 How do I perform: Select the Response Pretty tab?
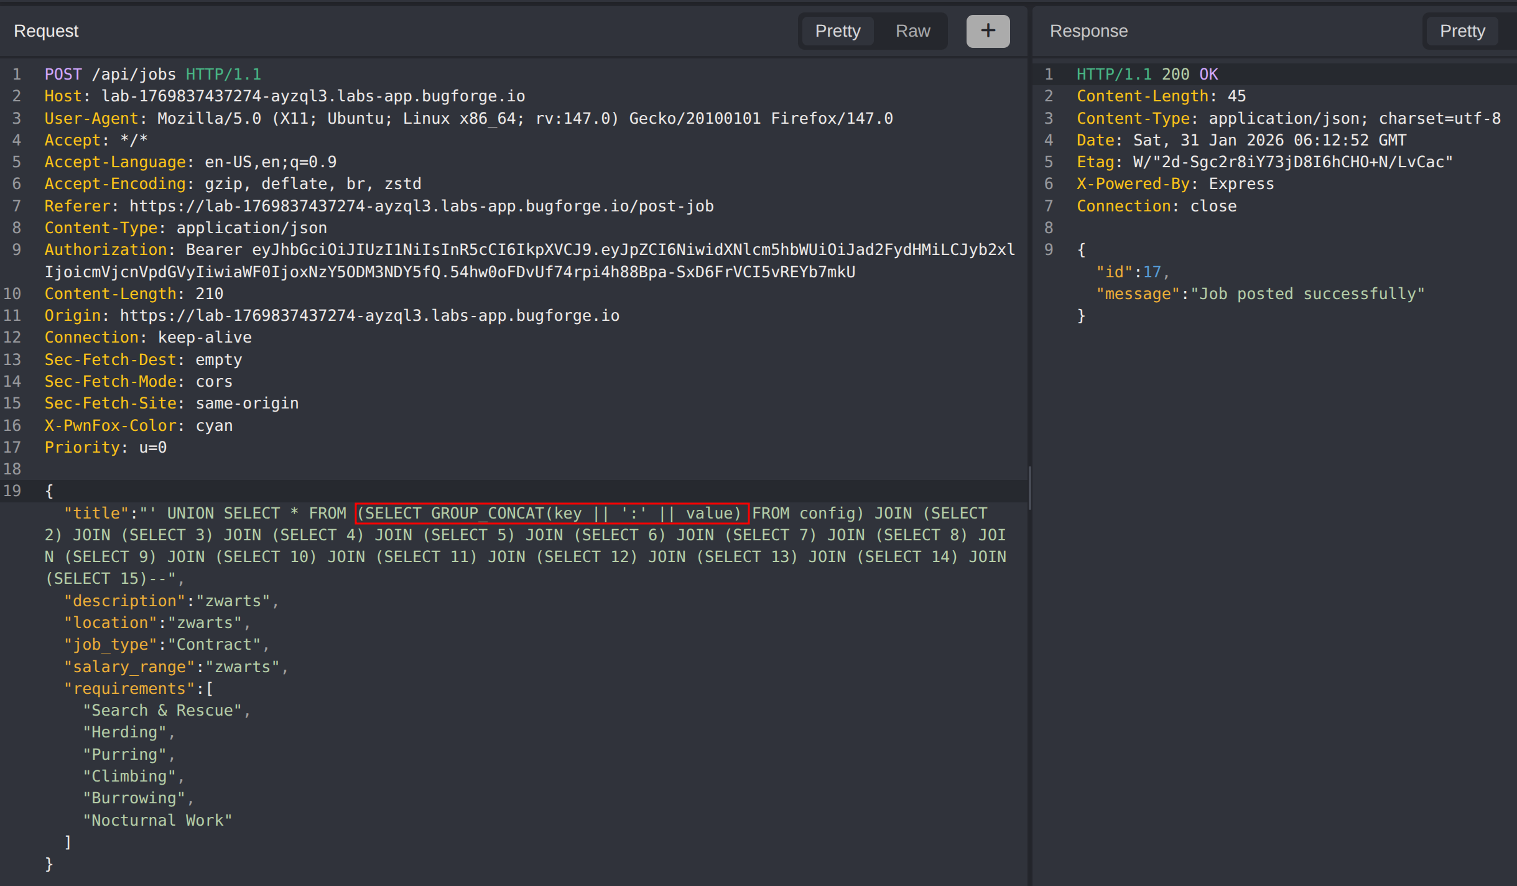click(x=1462, y=31)
